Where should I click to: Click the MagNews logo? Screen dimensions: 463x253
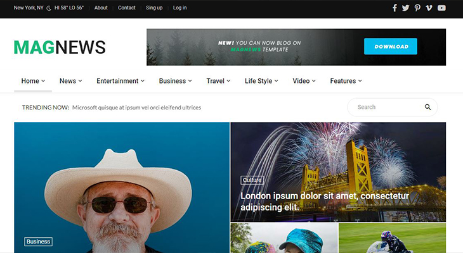point(60,47)
